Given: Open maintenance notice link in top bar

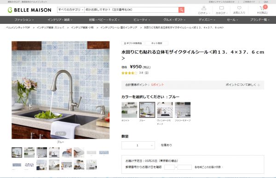Looking at the screenshot, I should 222,2.
